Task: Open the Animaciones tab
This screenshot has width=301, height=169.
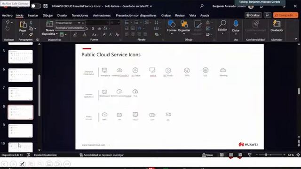Action: click(x=102, y=15)
